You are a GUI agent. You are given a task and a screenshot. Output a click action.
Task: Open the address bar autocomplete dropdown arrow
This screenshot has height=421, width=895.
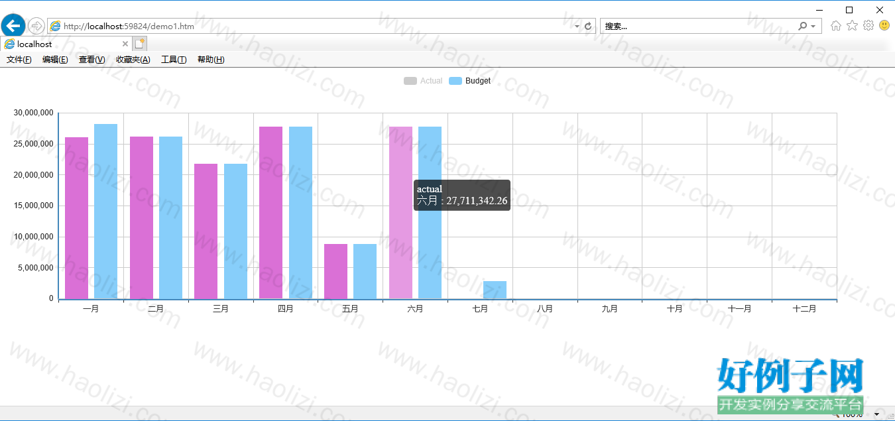click(x=577, y=27)
